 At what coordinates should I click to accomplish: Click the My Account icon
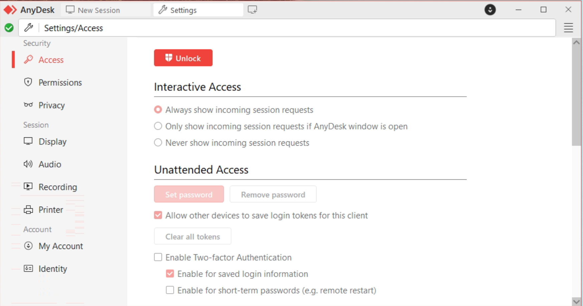[28, 246]
